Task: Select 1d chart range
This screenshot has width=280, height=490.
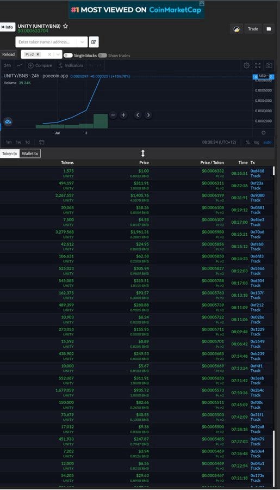Action: (28, 142)
